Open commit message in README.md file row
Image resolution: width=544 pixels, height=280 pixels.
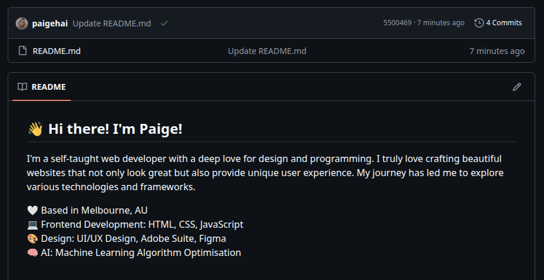pos(267,51)
